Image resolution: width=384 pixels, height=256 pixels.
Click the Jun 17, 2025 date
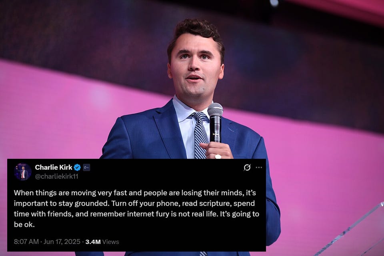pyautogui.click(x=62, y=242)
